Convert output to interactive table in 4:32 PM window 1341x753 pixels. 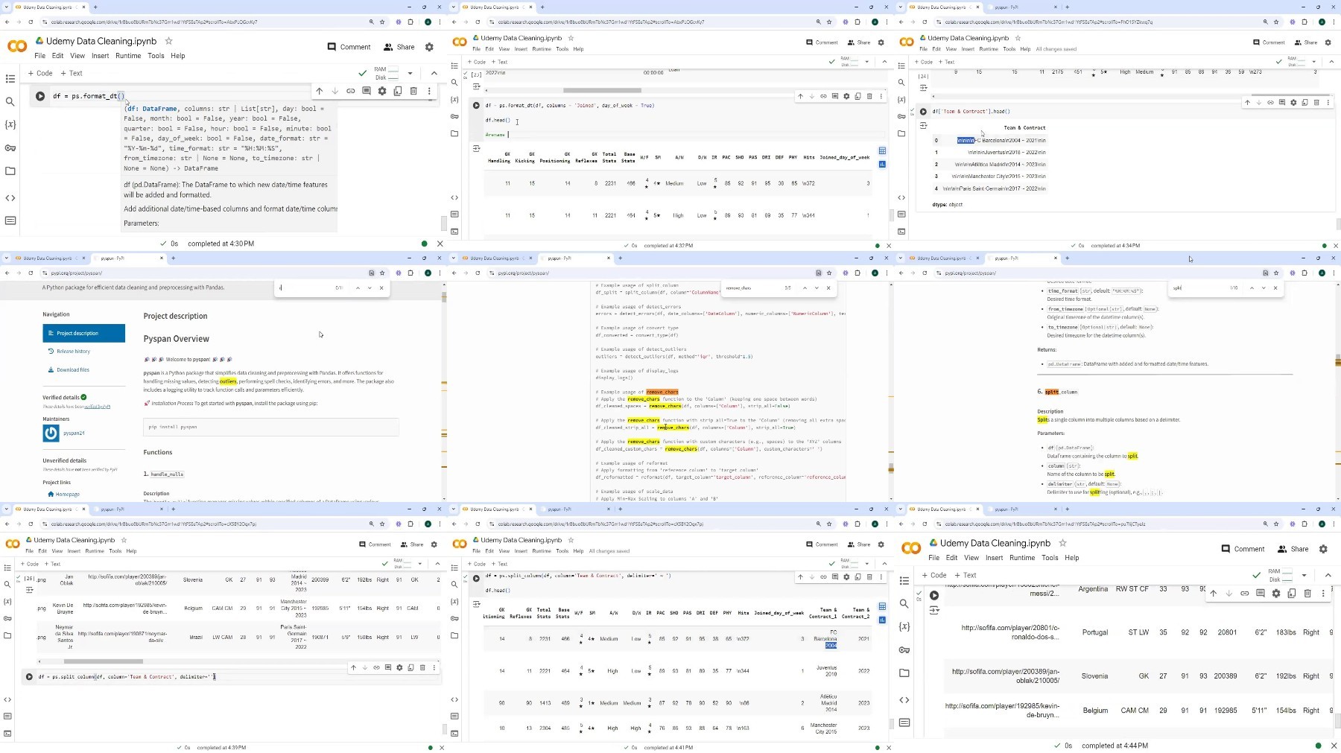pyautogui.click(x=882, y=150)
